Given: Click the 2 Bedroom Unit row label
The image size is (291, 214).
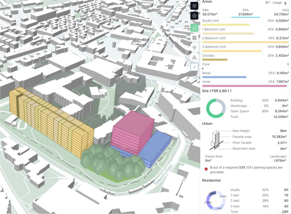Looking at the screenshot, I should [214, 38].
